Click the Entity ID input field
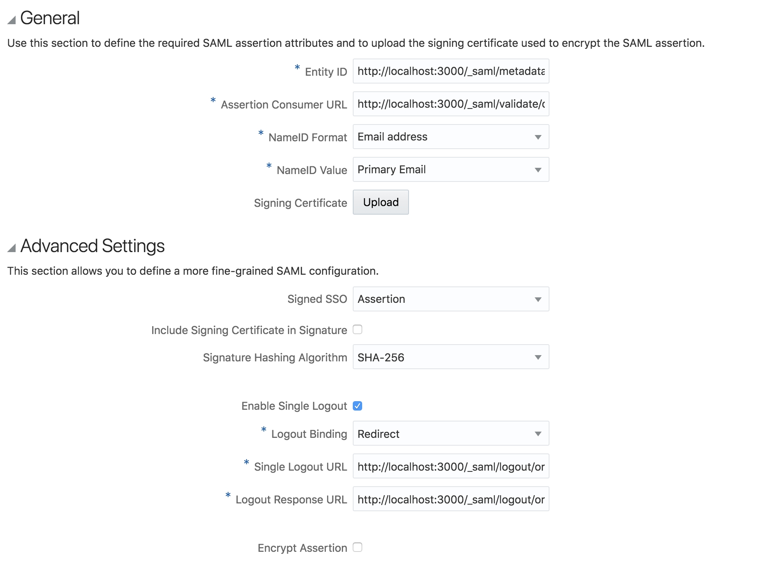 [x=450, y=71]
